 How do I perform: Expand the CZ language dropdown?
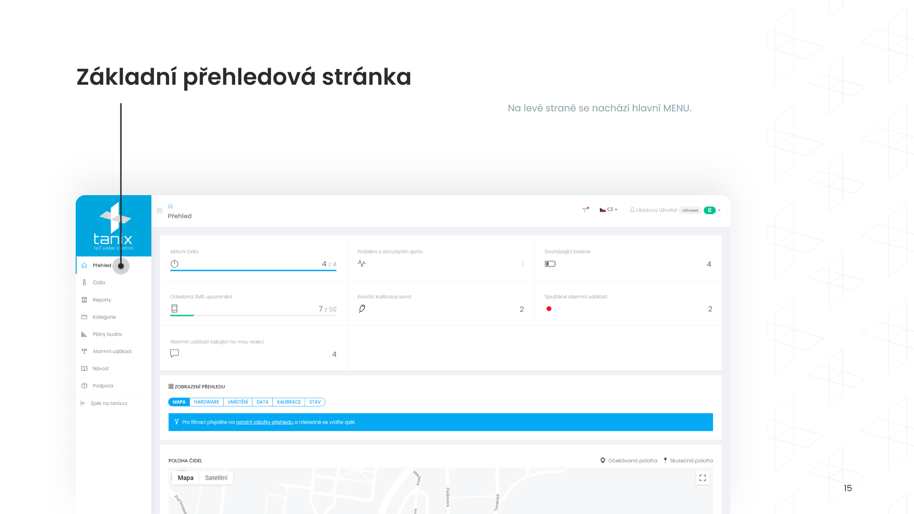pyautogui.click(x=609, y=209)
